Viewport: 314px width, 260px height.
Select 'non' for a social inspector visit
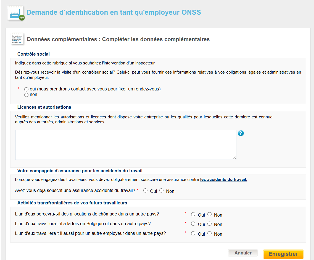pos(27,95)
